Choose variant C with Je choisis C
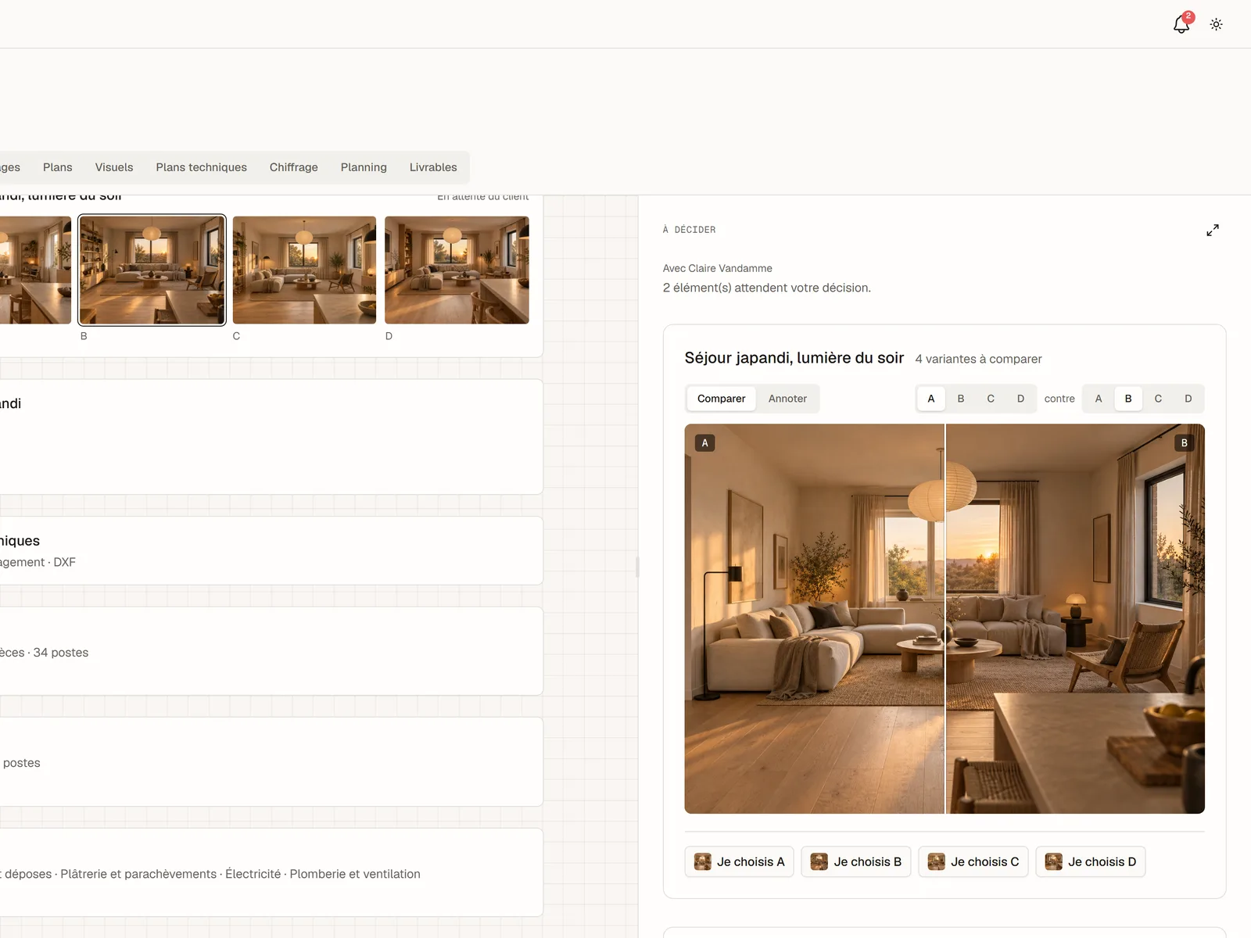This screenshot has width=1251, height=938. [x=973, y=861]
